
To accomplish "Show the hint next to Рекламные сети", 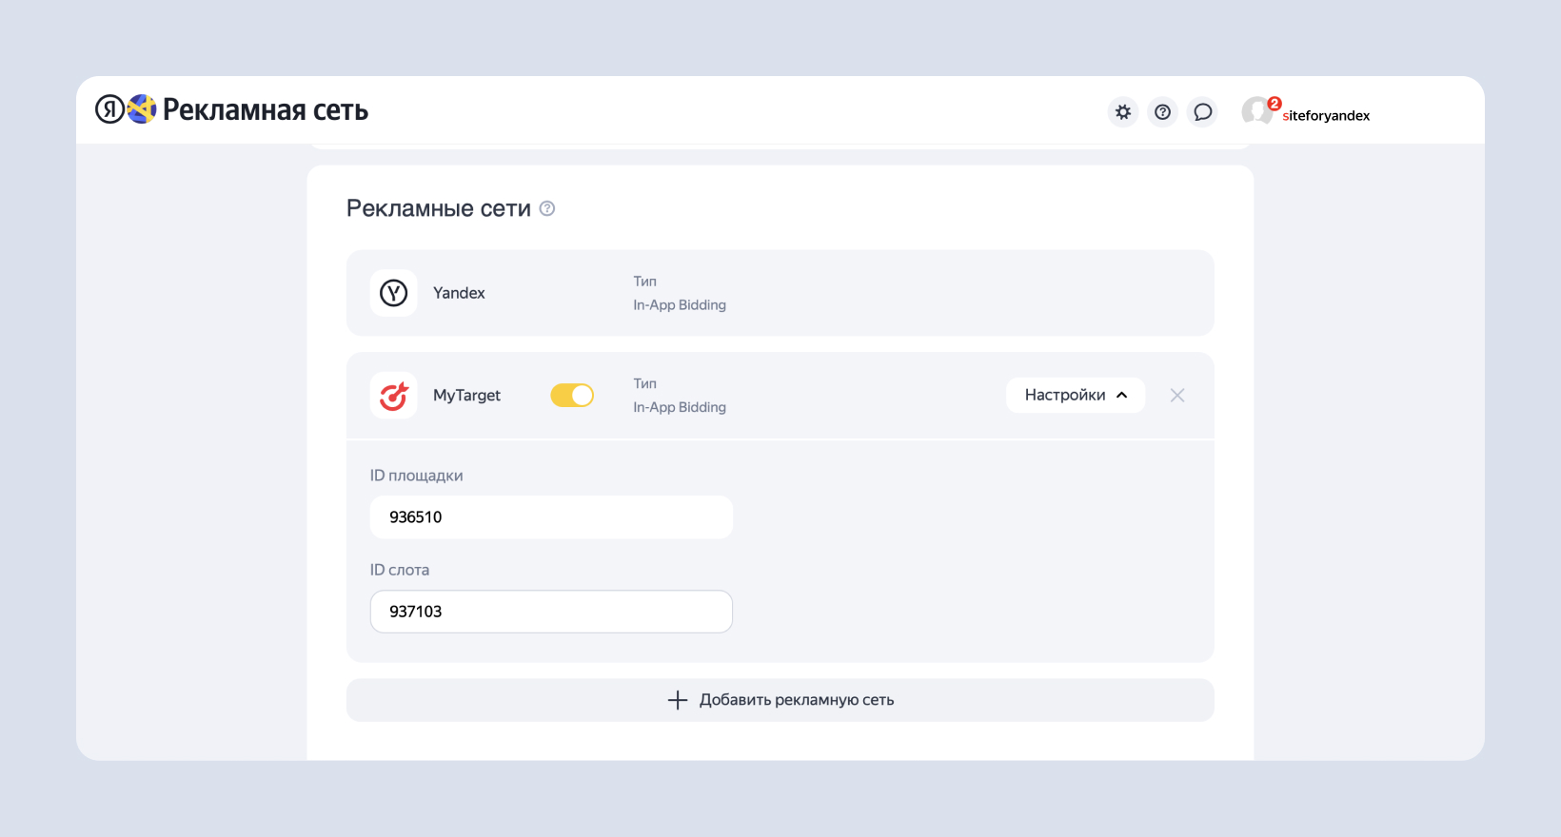I will click(547, 208).
